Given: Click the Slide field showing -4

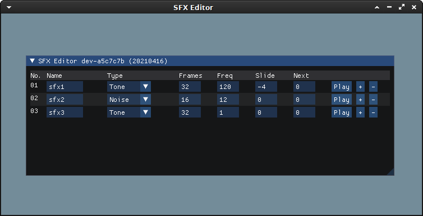Looking at the screenshot, I should [x=266, y=87].
